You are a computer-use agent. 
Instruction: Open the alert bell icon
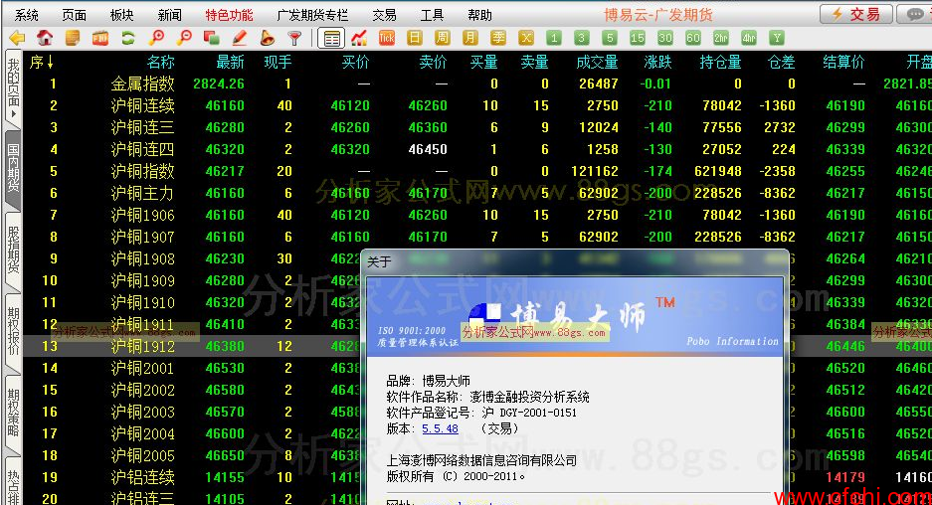click(268, 38)
